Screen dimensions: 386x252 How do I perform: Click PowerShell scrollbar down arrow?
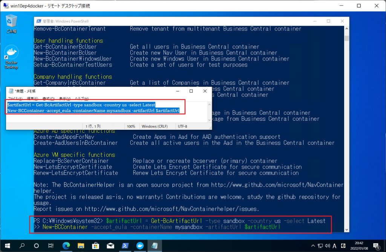point(347,230)
